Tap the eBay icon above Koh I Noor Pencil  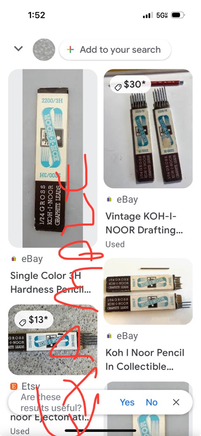(x=109, y=336)
